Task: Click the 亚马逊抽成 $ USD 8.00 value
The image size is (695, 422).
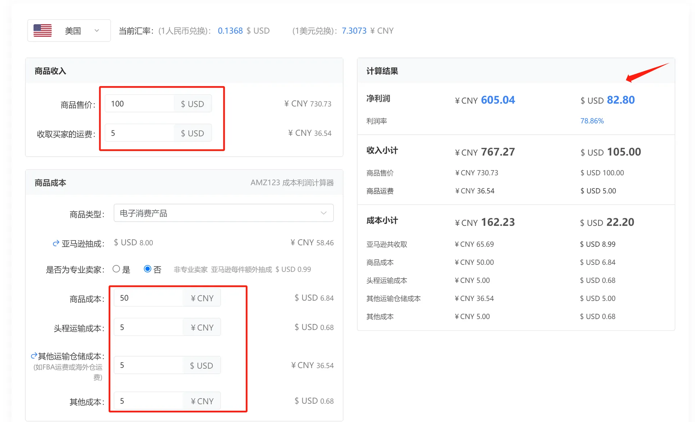Action: [x=133, y=243]
